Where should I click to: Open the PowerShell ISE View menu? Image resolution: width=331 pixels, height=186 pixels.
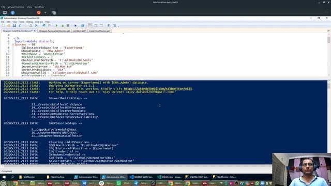click(15, 22)
